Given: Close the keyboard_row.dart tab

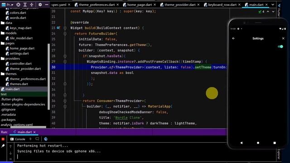Looking at the screenshot, I should [x=239, y=5].
